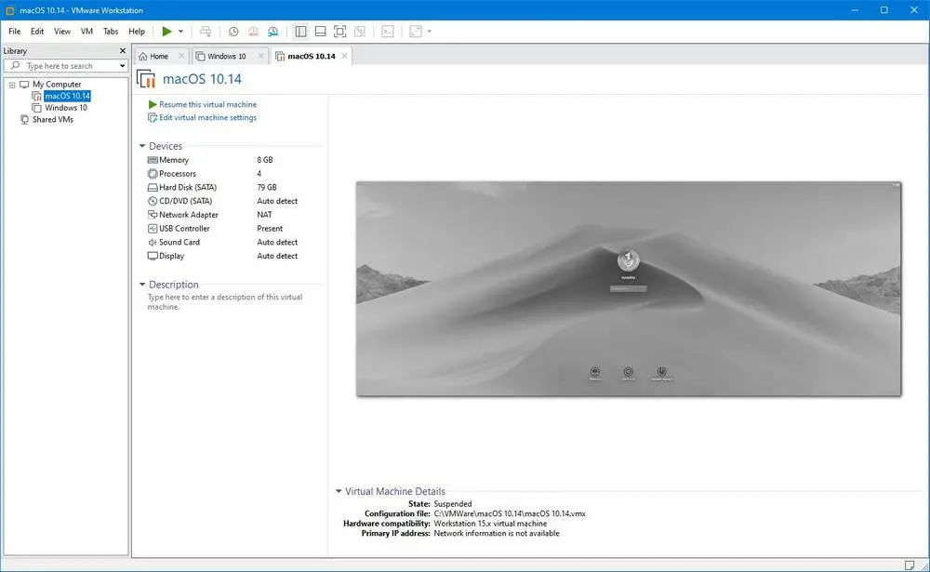Image resolution: width=930 pixels, height=572 pixels.
Task: Click the Hard Disk drive icon
Action: click(x=153, y=188)
